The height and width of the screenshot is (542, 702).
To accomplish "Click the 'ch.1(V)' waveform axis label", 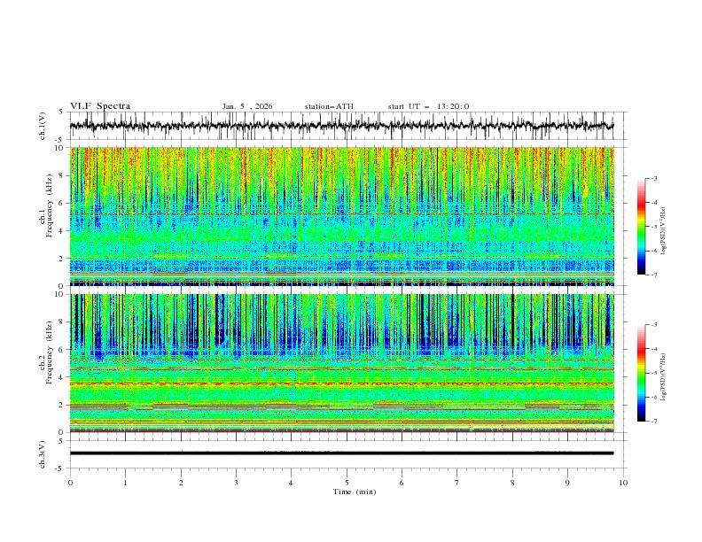I will [x=43, y=126].
